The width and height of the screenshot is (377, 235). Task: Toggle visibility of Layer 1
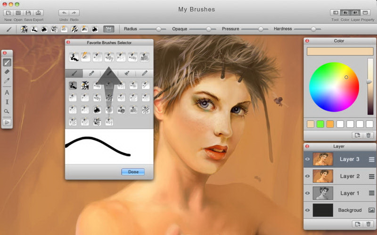[308, 193]
